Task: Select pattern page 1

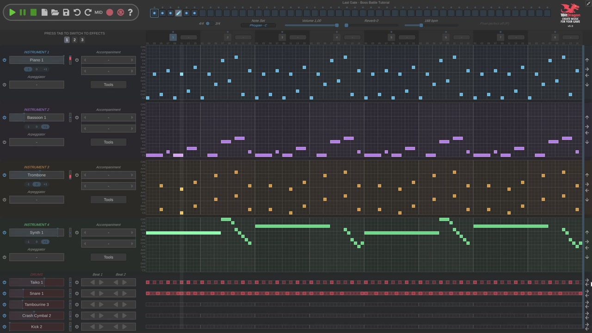Action: (67, 40)
